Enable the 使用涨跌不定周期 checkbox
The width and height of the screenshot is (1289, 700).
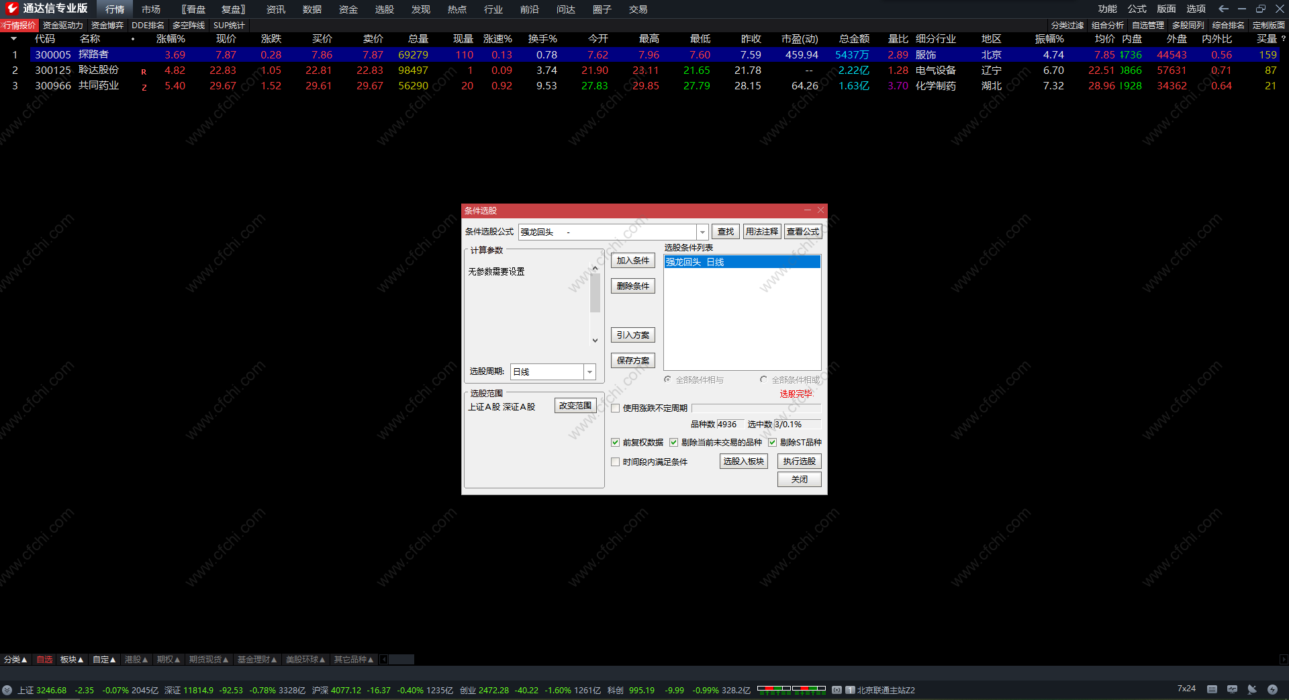click(x=615, y=408)
